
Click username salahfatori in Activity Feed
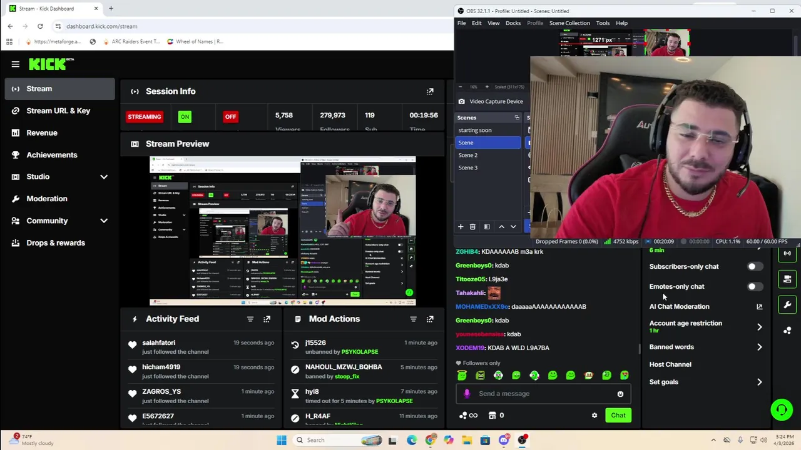(x=159, y=342)
